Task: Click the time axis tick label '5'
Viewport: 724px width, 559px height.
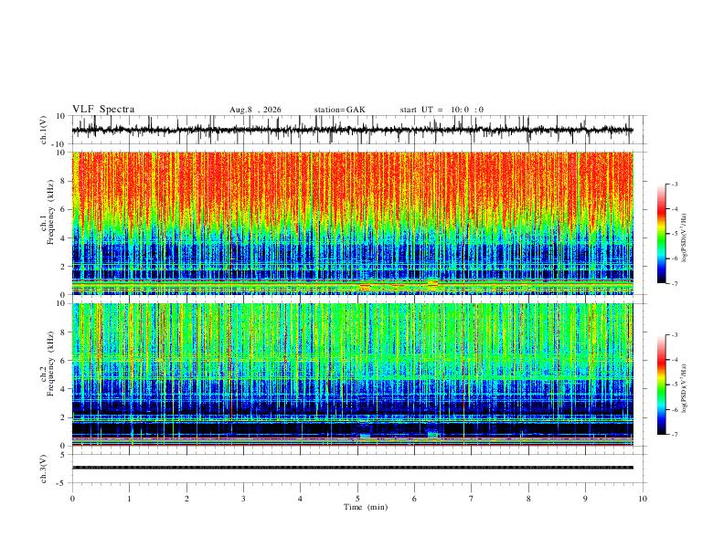Action: tap(357, 499)
